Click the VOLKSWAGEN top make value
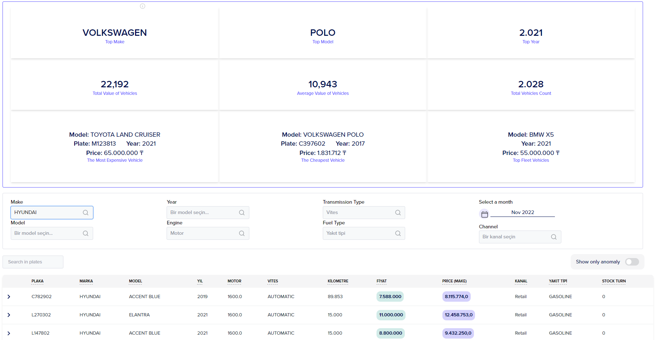This screenshot has width=657, height=340. point(115,33)
